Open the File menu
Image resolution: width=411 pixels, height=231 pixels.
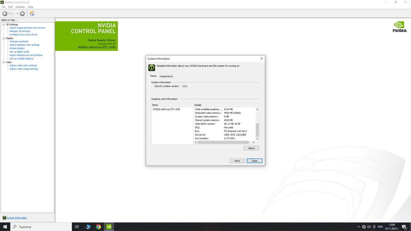point(3,7)
